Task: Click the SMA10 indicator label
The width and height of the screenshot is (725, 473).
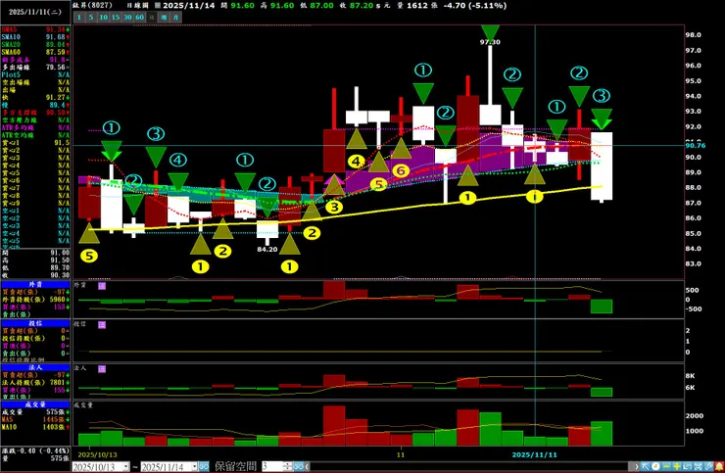Action: [x=11, y=37]
